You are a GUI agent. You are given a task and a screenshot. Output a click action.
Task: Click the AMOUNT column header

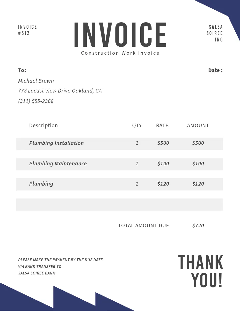(198, 125)
